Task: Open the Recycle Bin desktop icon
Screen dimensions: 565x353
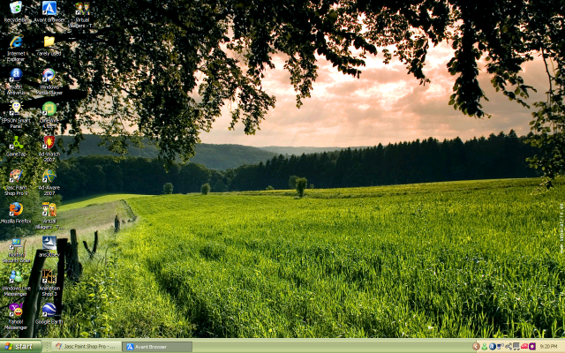Action: coord(16,9)
